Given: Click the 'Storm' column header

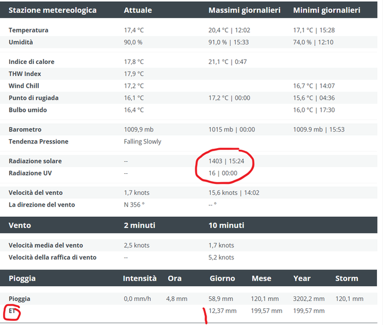Looking at the screenshot, I should [346, 278].
